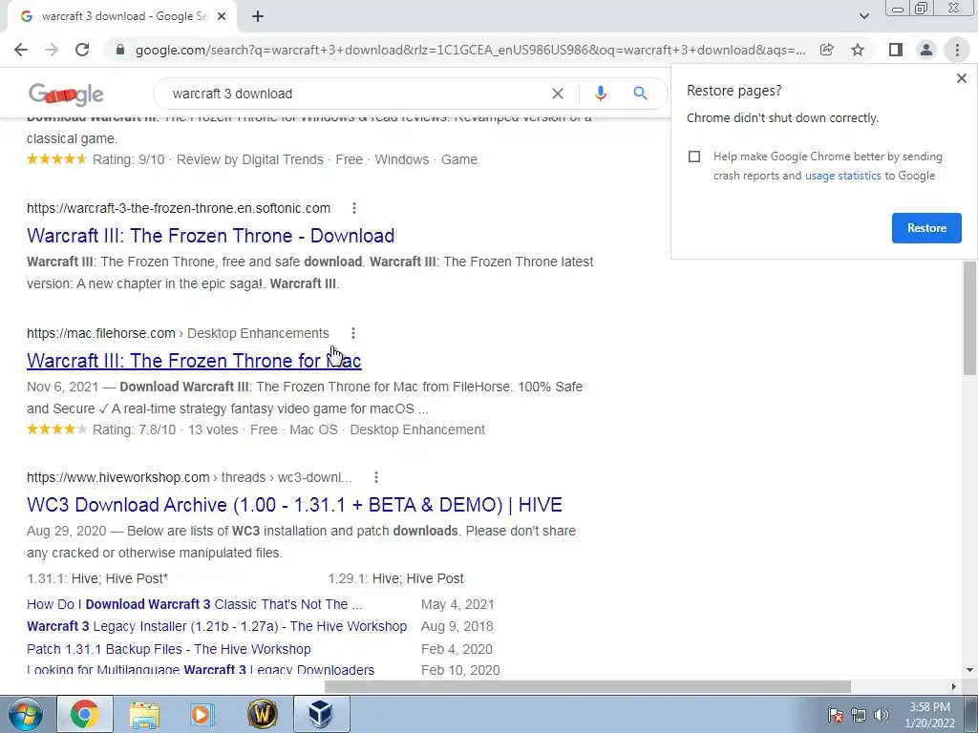Click Chrome icon in taskbar
The height and width of the screenshot is (733, 978).
pos(85,714)
